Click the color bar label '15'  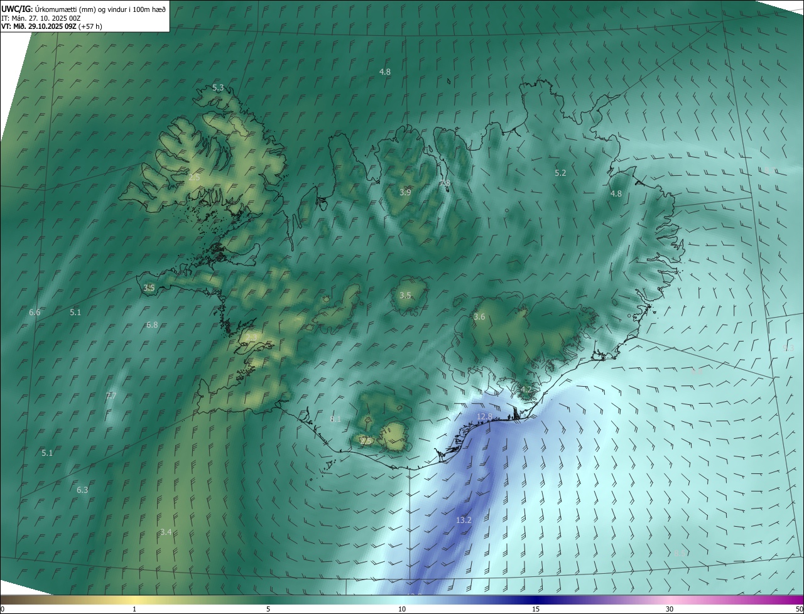pyautogui.click(x=536, y=609)
